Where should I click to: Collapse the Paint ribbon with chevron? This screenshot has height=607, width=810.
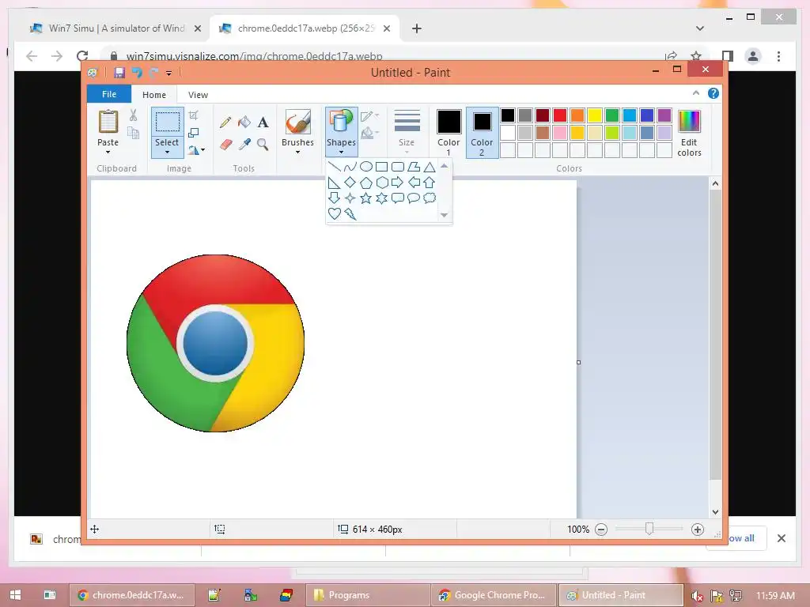(696, 93)
